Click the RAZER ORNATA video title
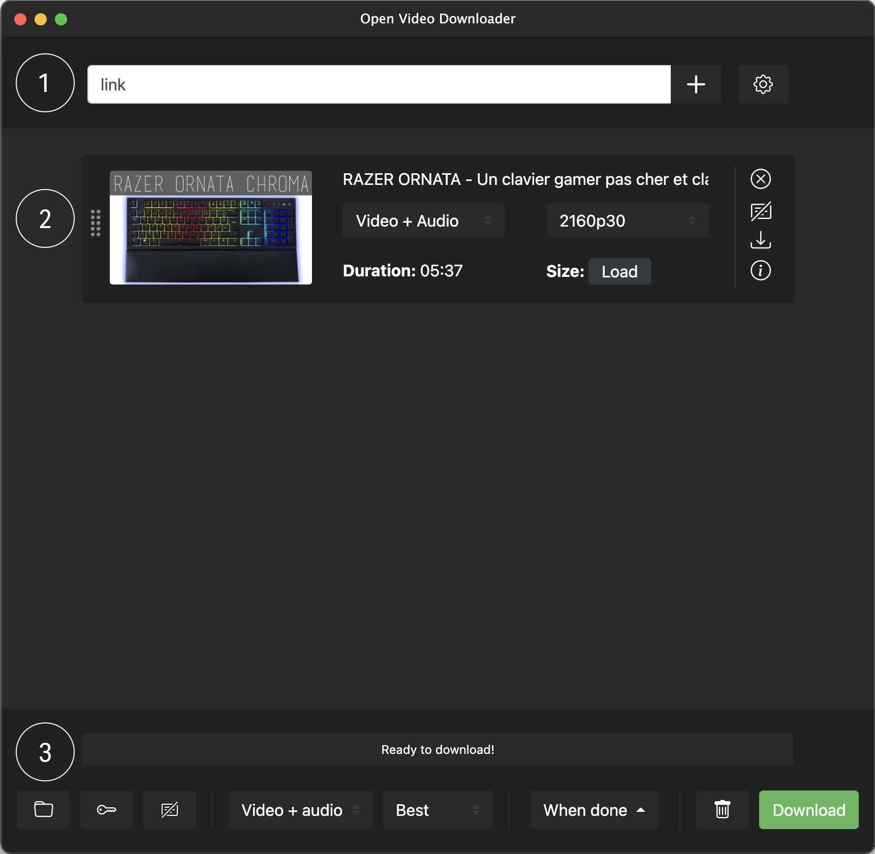Viewport: 875px width, 854px height. point(525,179)
